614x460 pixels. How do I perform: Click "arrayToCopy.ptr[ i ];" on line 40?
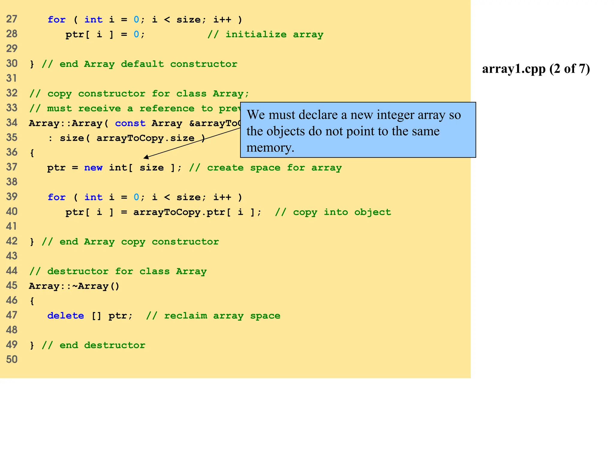pos(197,212)
